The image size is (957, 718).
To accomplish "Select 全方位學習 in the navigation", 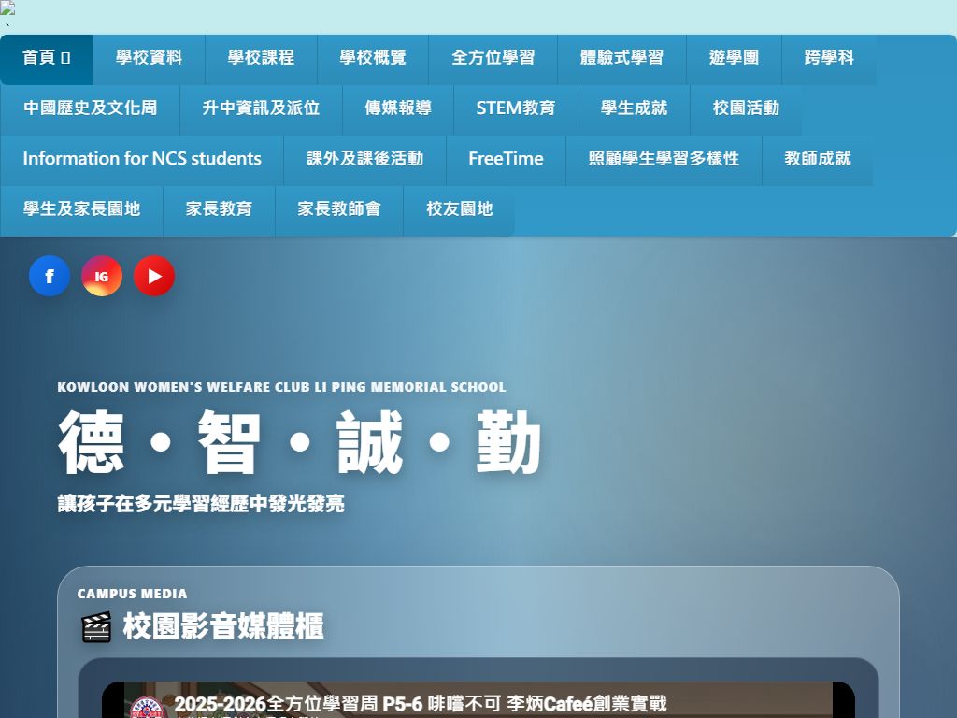I will pyautogui.click(x=493, y=59).
